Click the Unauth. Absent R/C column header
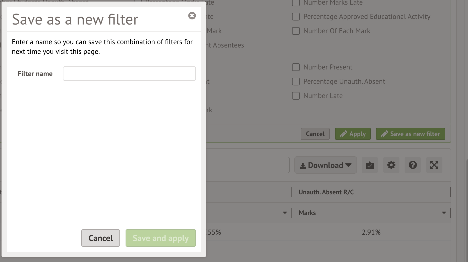The width and height of the screenshot is (468, 262). pos(326,192)
